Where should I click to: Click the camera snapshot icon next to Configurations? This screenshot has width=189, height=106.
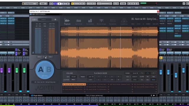point(37,4)
